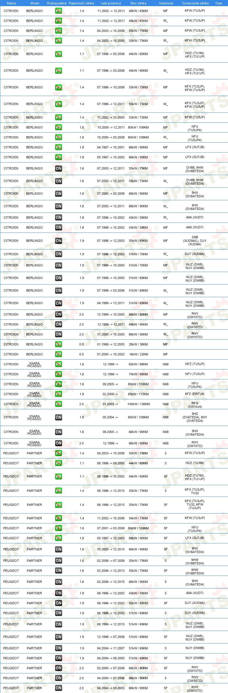
Task: Click the Nadwozie column header
Action: click(166, 3)
